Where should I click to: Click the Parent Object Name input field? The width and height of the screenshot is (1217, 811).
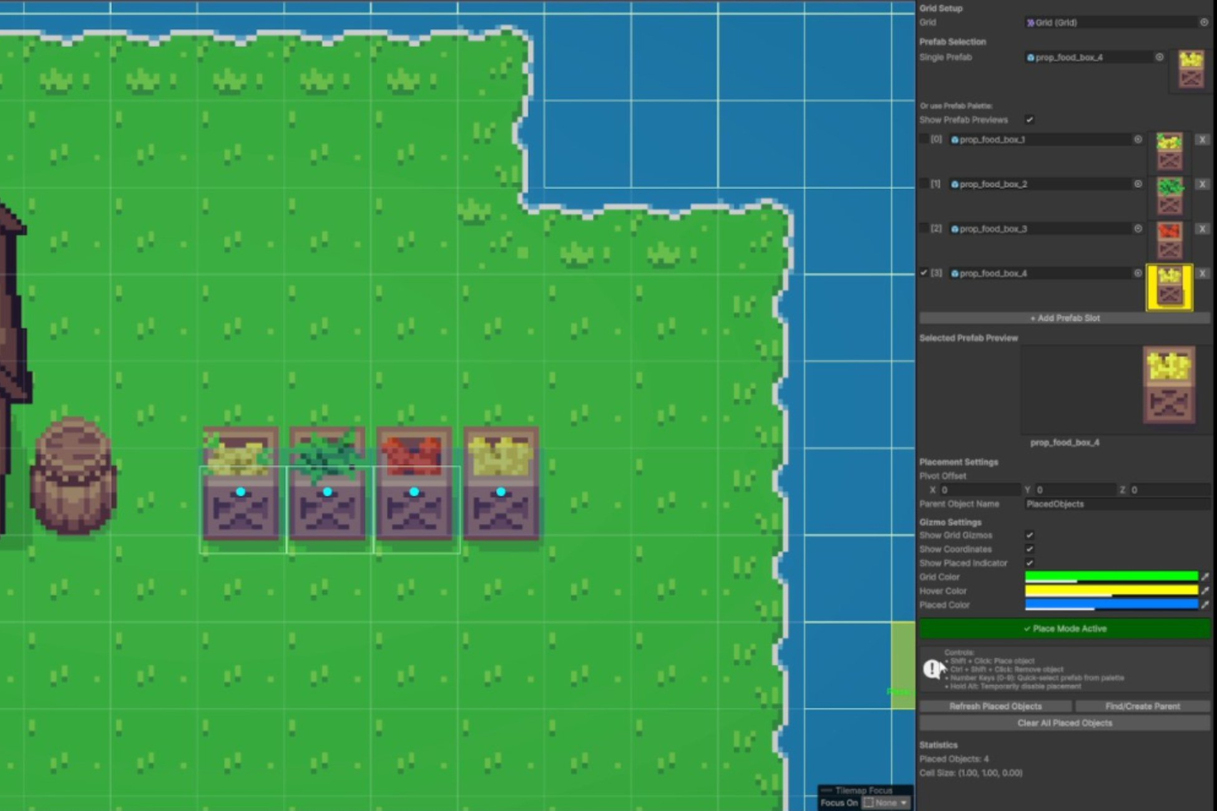point(1117,504)
